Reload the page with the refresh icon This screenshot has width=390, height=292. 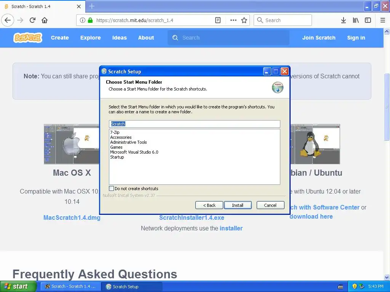(x=32, y=20)
